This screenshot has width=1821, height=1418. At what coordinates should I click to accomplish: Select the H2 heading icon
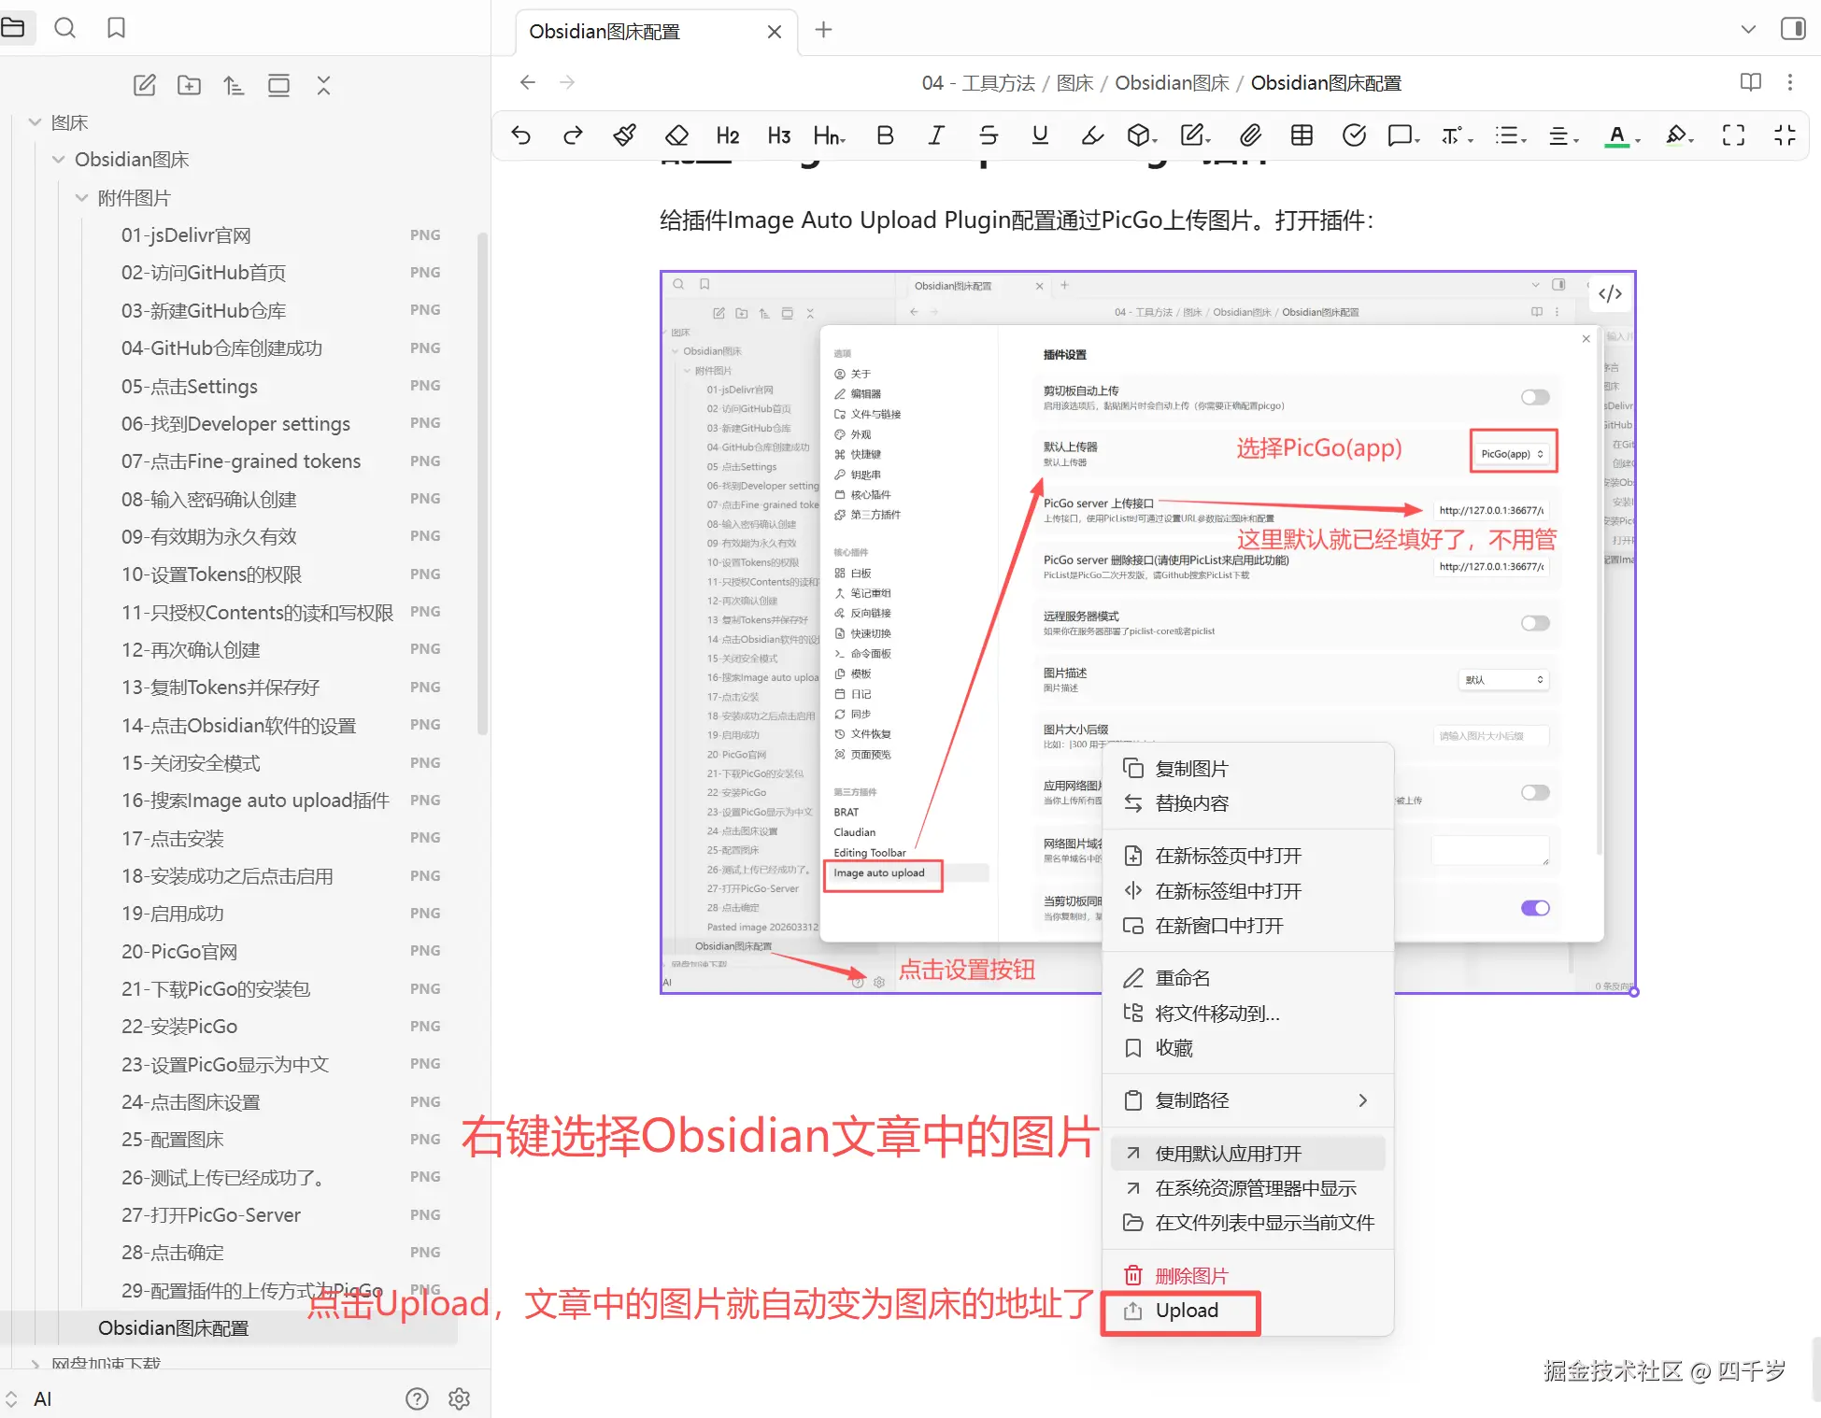(727, 135)
